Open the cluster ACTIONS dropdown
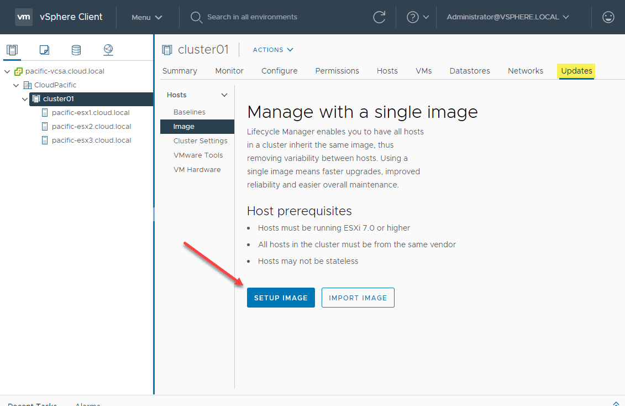 coord(273,50)
